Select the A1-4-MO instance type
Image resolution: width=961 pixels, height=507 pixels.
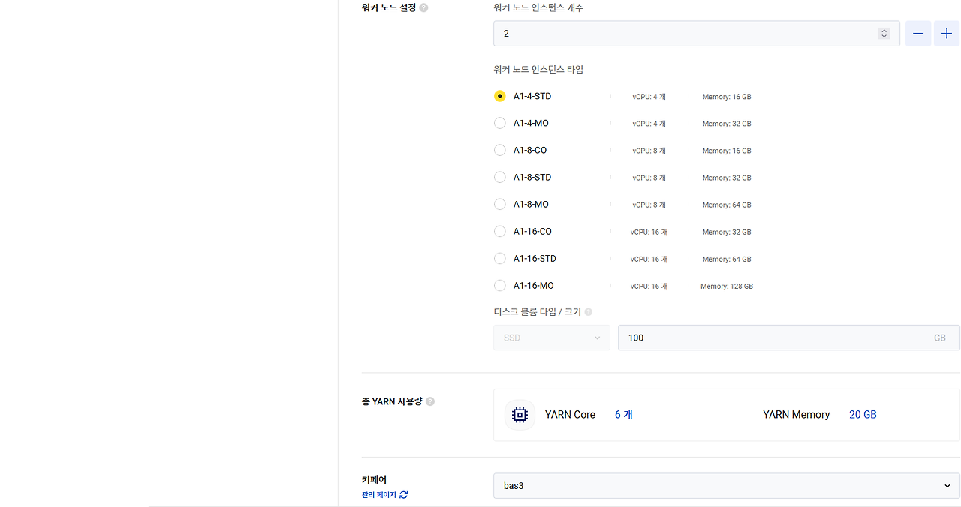499,123
